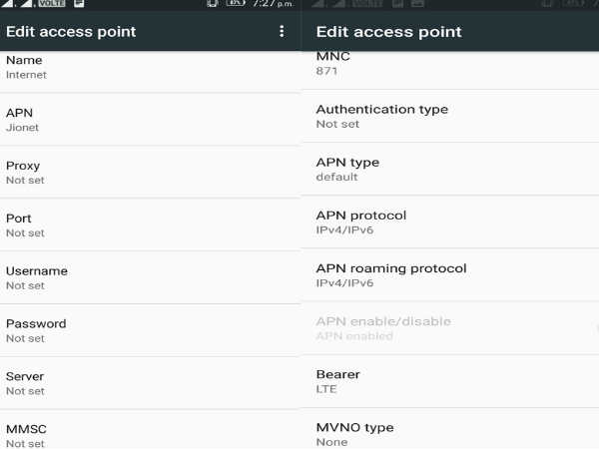Viewport: 599px width, 449px height.
Task: Open the MMSC setting
Action: (150, 430)
